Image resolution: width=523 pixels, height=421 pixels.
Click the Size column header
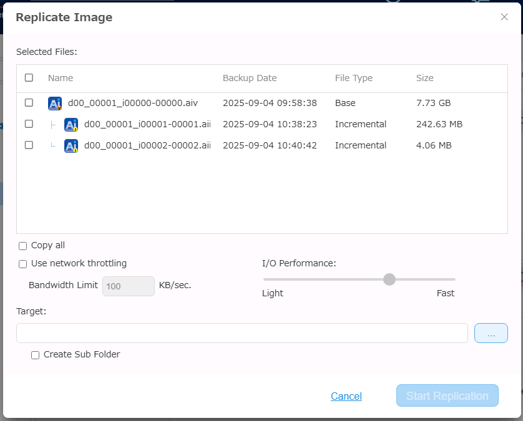point(424,78)
